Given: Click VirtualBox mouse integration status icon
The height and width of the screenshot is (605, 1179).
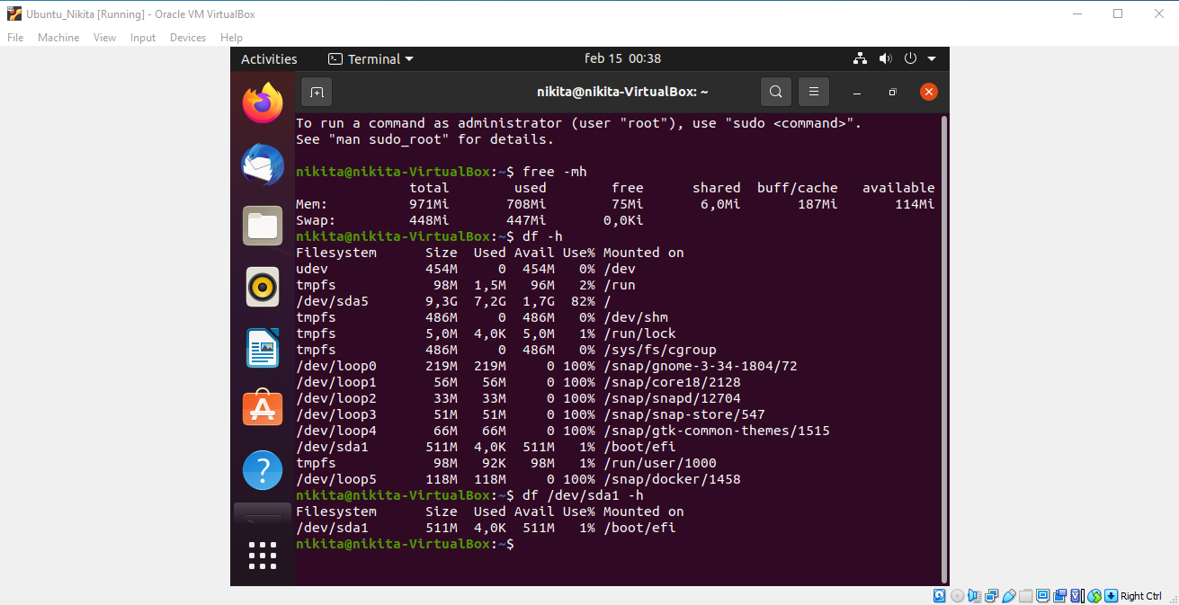Looking at the screenshot, I should point(1094,596).
